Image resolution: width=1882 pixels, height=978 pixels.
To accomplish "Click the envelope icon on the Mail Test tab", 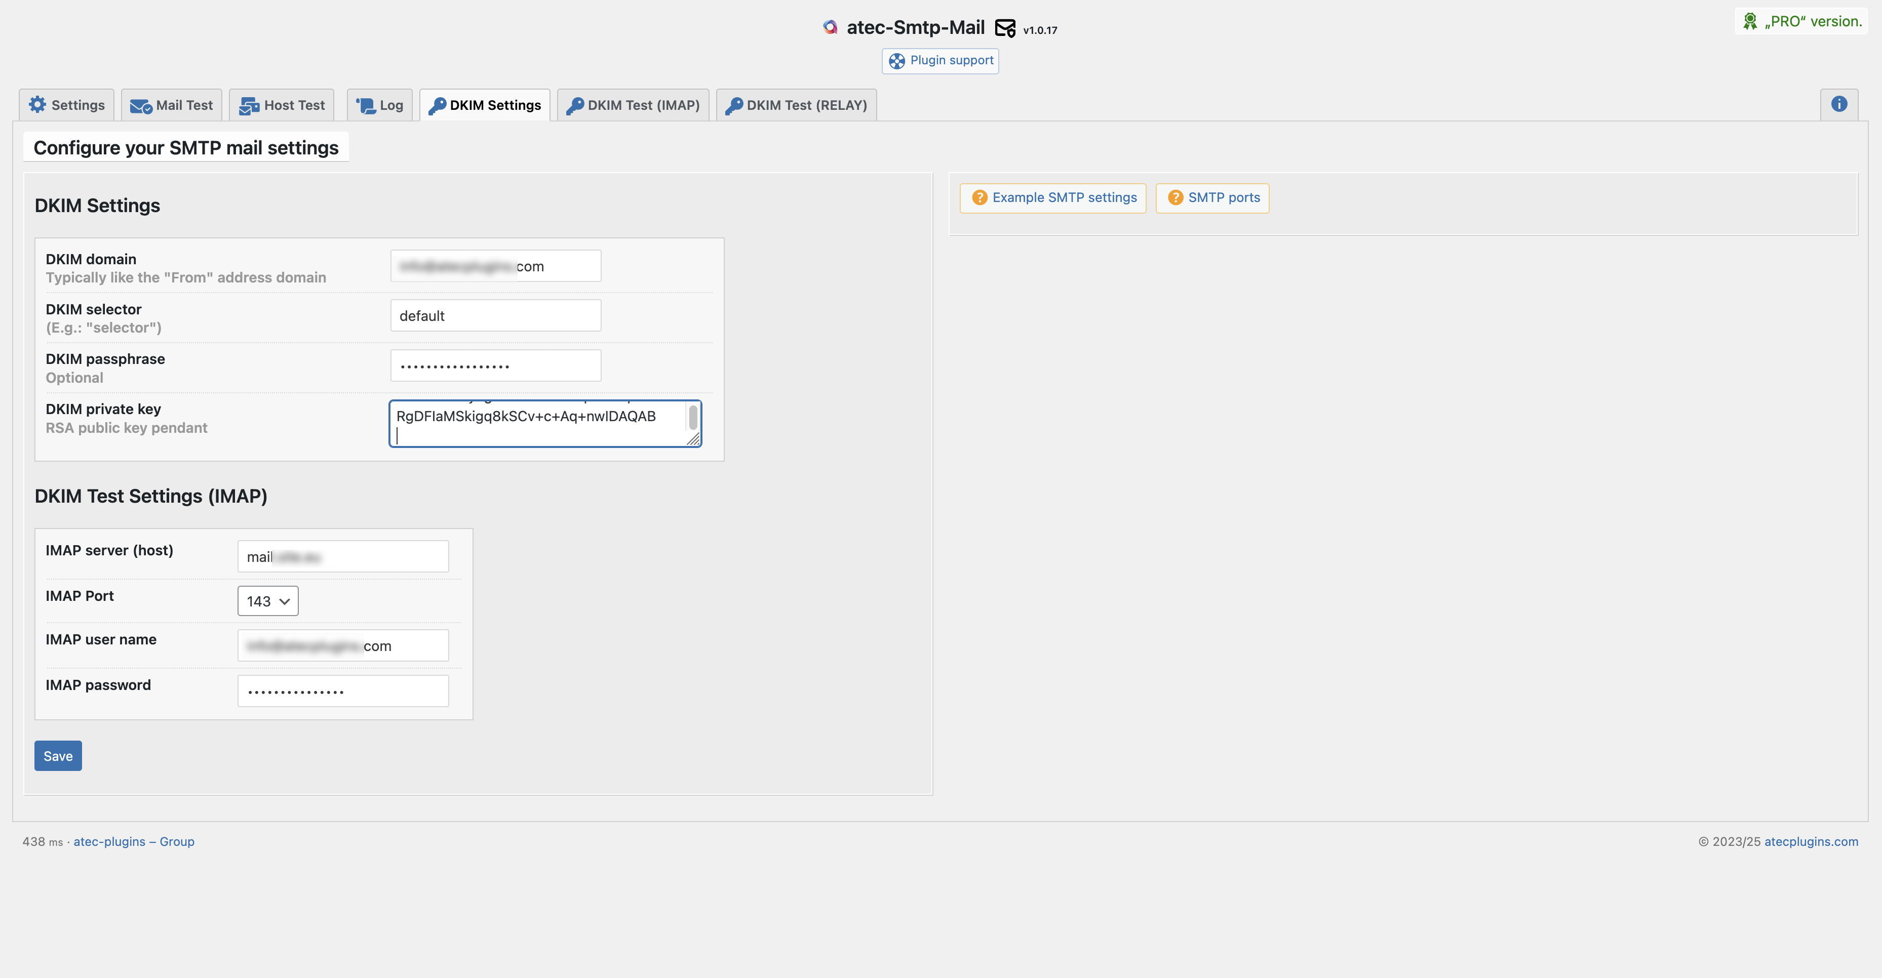I will 140,107.
